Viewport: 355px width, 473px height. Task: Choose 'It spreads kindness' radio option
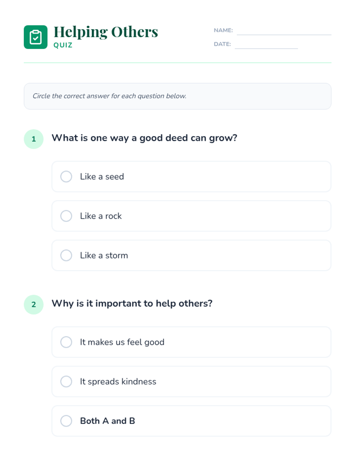[x=66, y=381]
